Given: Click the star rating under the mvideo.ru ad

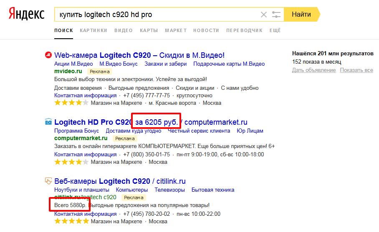Looking at the screenshot, I should pyautogui.click(x=71, y=103).
